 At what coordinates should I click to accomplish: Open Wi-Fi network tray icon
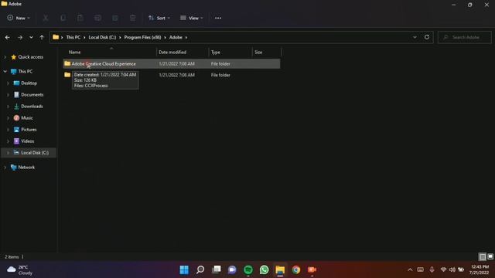click(443, 270)
